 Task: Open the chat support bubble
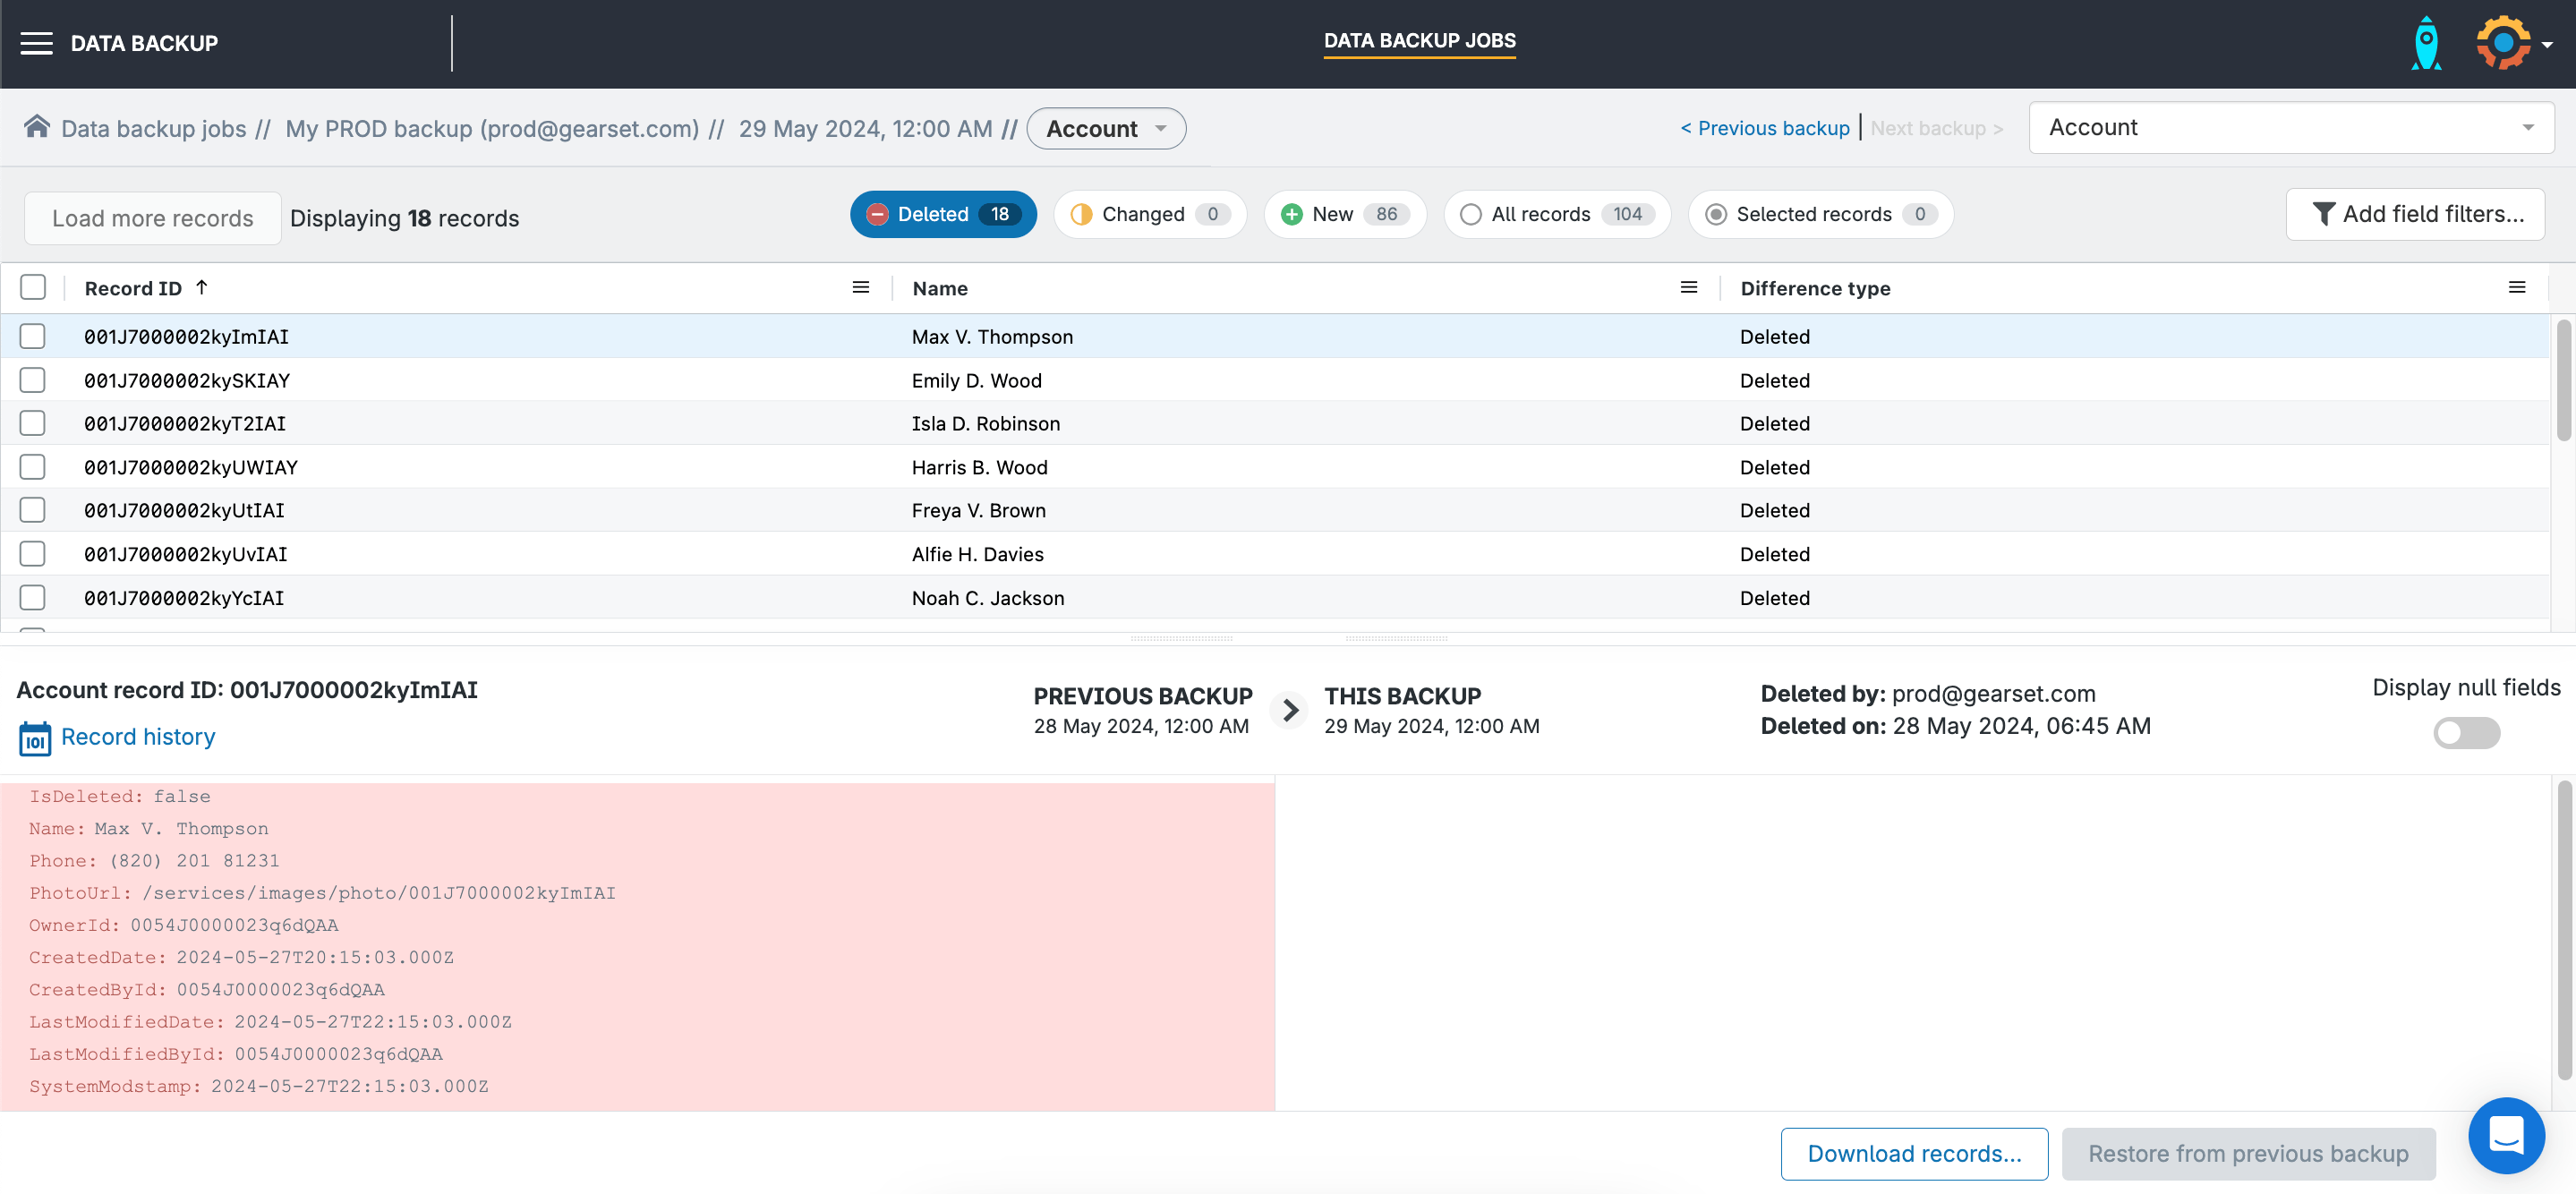click(x=2505, y=1135)
